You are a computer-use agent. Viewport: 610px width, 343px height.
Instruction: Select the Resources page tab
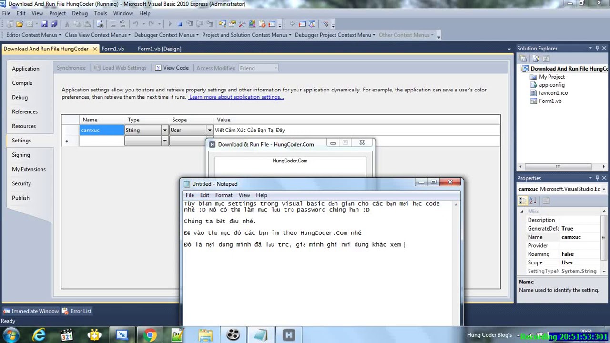(x=24, y=126)
